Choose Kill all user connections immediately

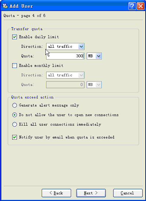(x=14, y=124)
